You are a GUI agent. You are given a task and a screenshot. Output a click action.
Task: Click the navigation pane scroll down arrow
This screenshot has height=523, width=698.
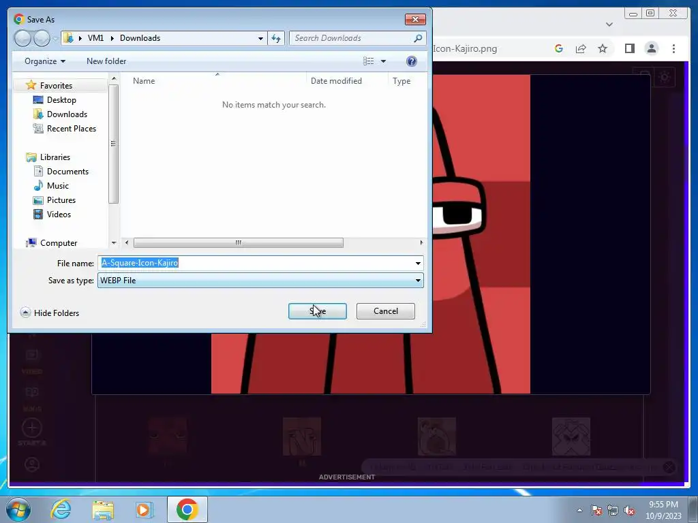click(114, 243)
